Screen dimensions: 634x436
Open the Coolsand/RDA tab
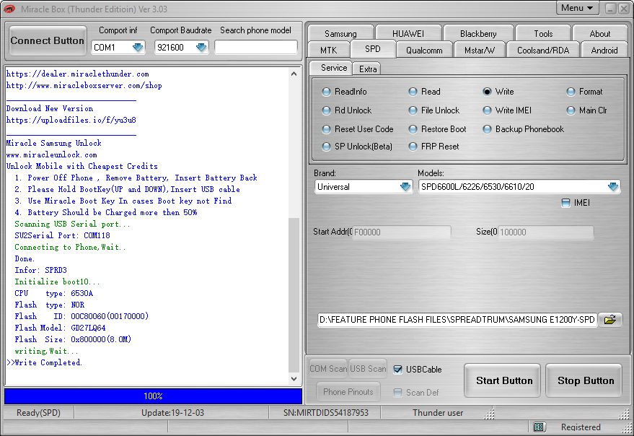(x=543, y=51)
